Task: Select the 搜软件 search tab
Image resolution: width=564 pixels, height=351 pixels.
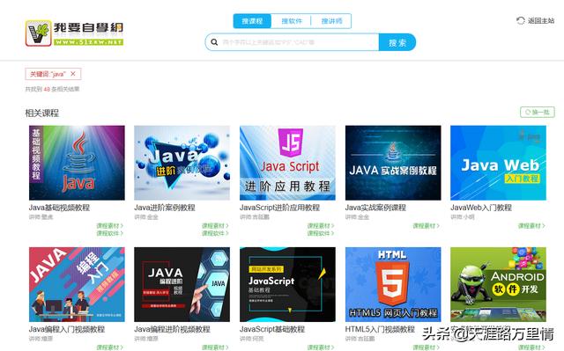Action: point(292,21)
